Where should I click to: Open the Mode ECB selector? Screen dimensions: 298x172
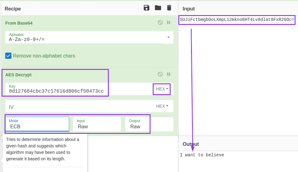pyautogui.click(x=37, y=124)
